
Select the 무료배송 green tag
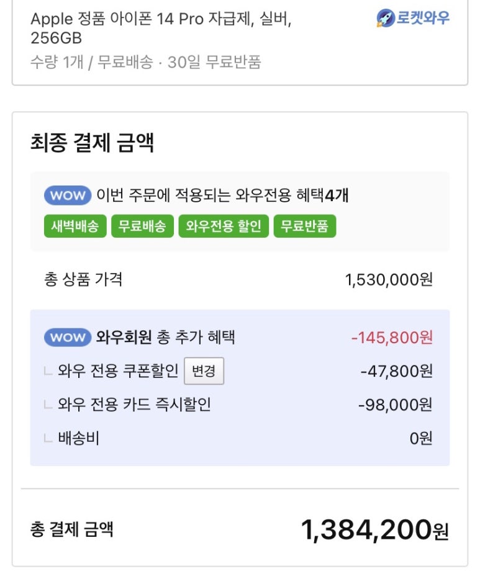tap(142, 226)
